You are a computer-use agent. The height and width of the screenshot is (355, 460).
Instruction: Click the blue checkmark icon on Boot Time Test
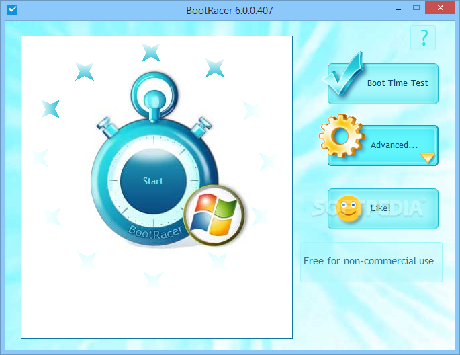click(x=343, y=73)
